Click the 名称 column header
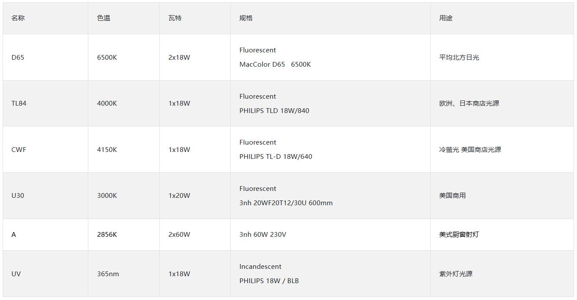 point(18,18)
